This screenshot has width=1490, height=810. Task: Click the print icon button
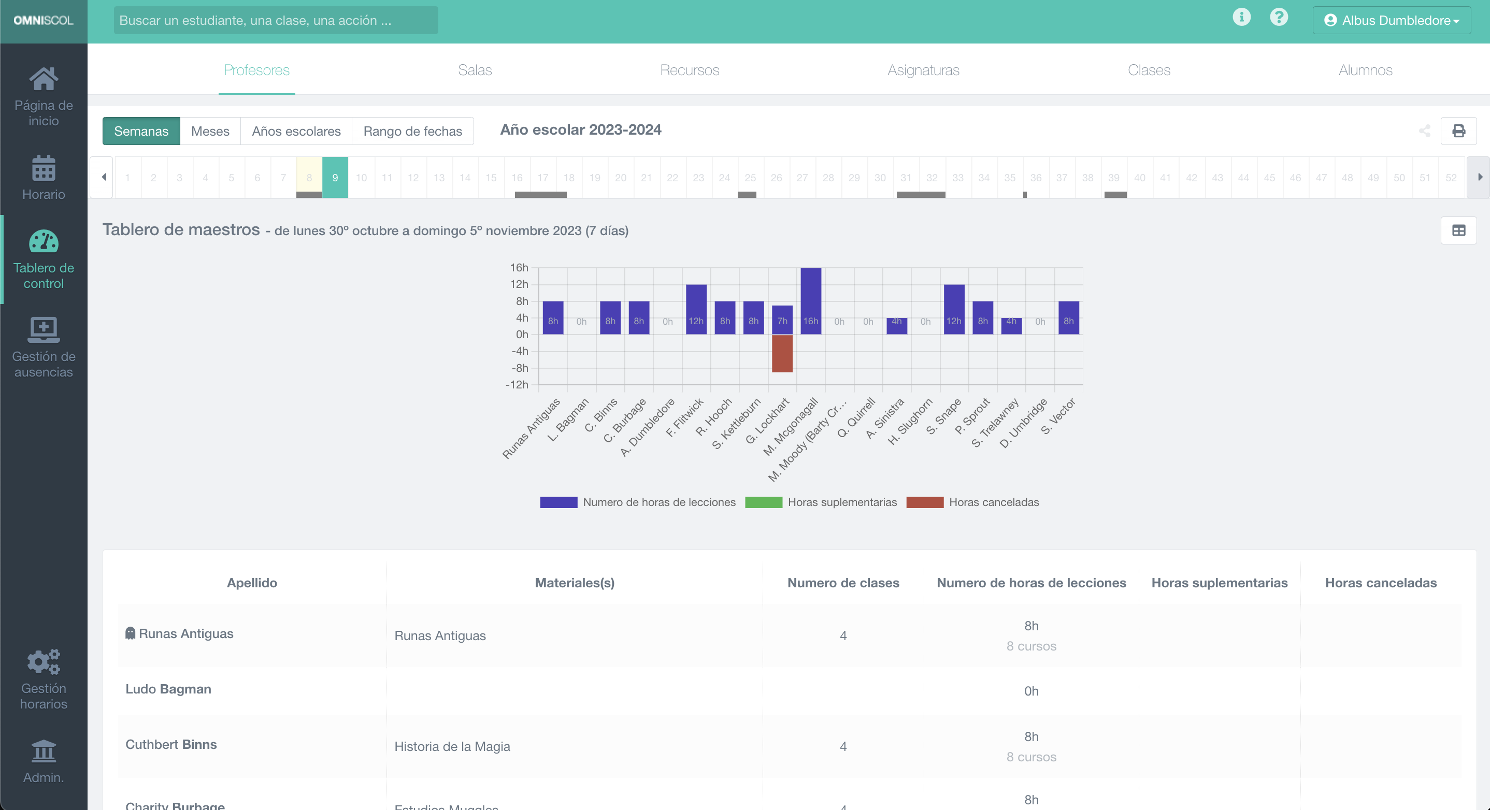pos(1458,131)
